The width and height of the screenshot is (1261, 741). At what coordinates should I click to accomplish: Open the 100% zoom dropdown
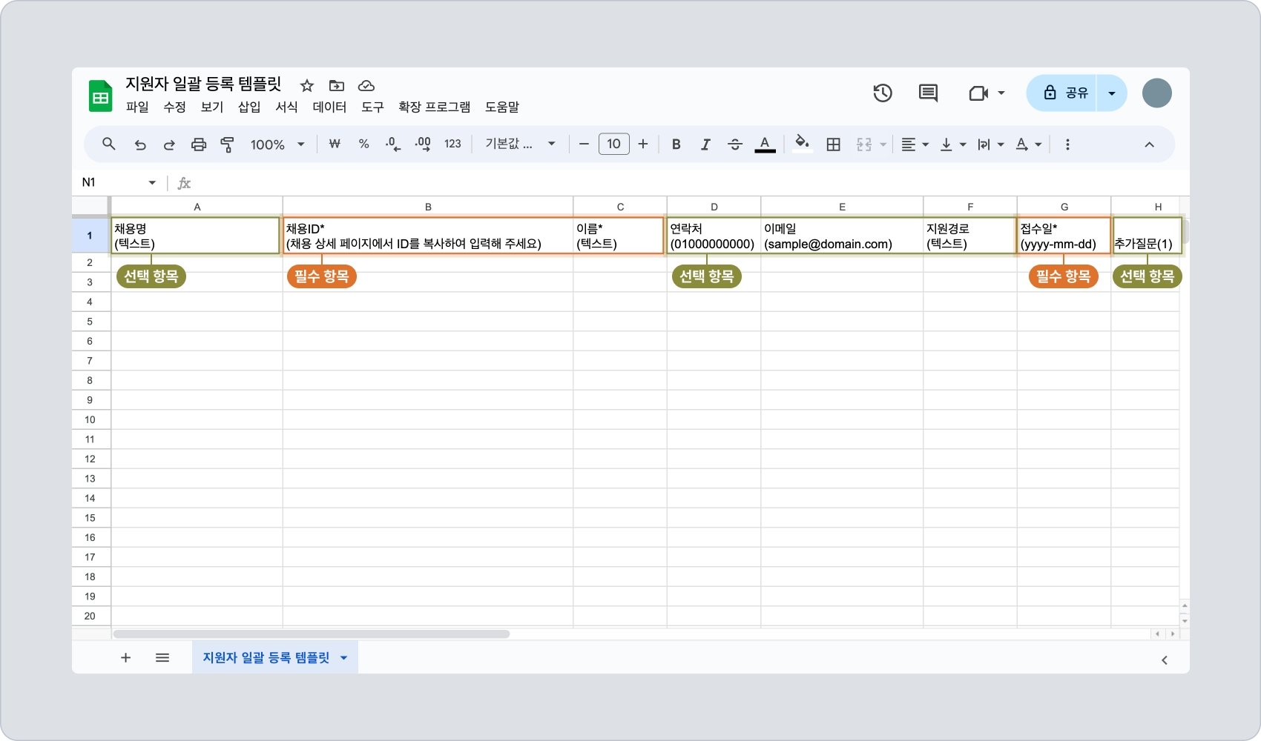(x=277, y=144)
